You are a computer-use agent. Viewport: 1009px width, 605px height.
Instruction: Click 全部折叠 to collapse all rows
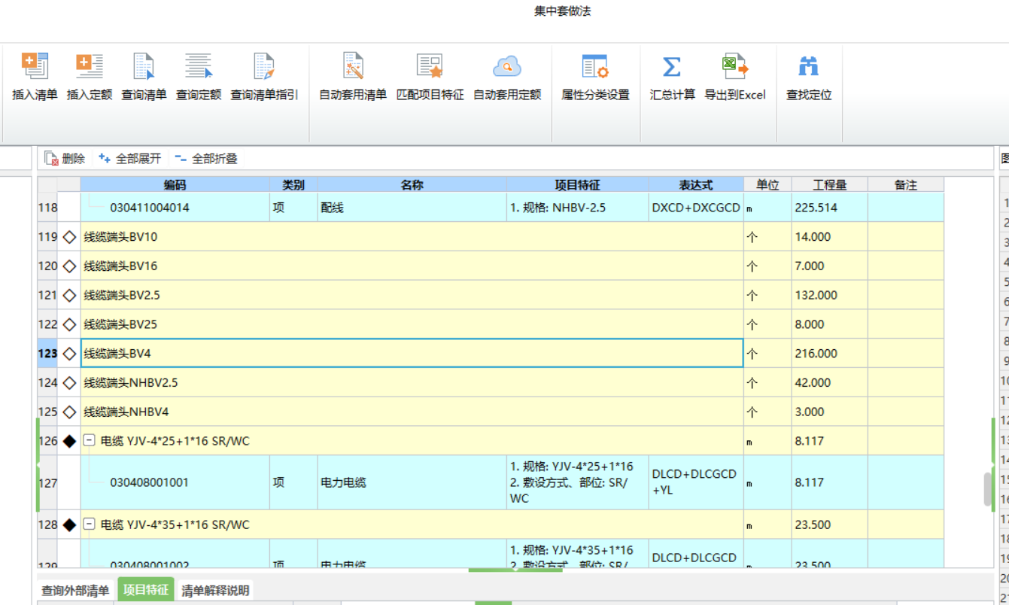coord(206,159)
